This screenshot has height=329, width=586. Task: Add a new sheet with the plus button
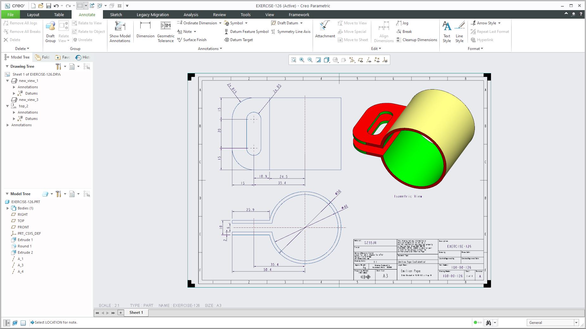(120, 313)
